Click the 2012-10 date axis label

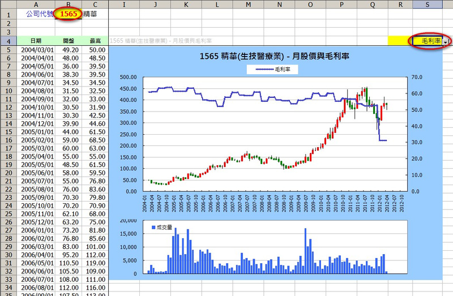[401, 203]
